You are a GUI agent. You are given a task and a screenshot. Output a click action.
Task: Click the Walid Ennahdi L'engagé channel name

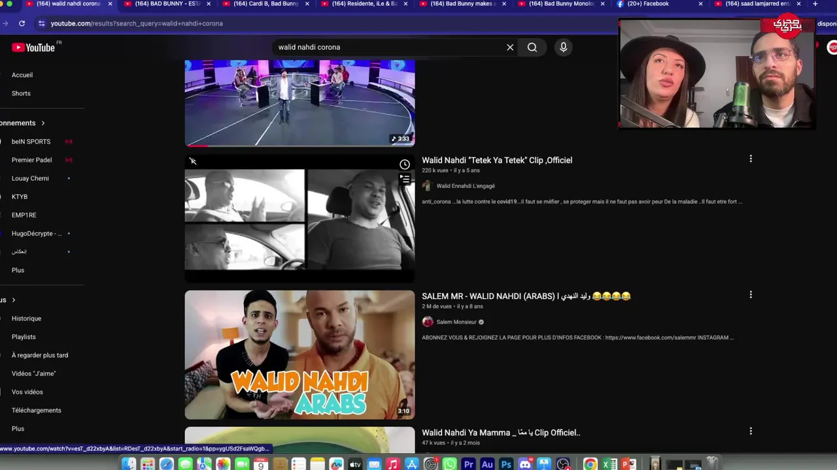click(x=466, y=186)
